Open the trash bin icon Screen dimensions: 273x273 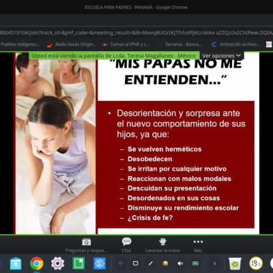coord(235,263)
